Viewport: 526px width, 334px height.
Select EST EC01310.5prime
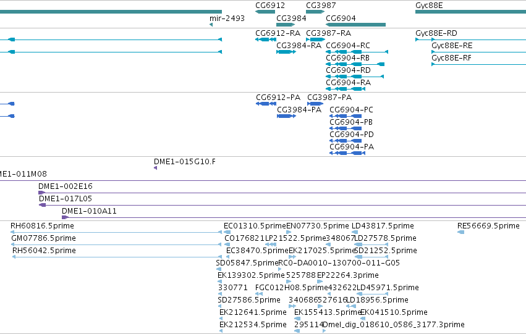pyautogui.click(x=255, y=226)
